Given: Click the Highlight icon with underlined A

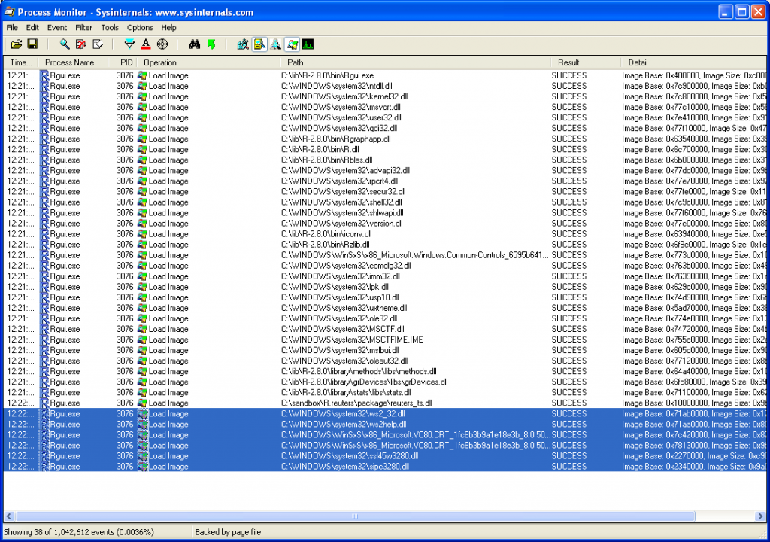Looking at the screenshot, I should tap(145, 44).
